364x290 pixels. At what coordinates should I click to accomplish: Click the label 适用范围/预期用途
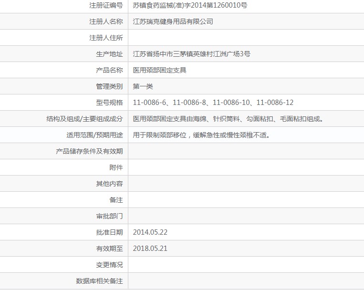coord(94,135)
